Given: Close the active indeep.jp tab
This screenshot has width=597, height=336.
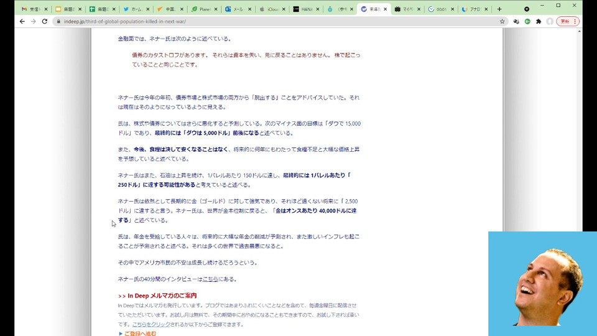Looking at the screenshot, I should point(386,9).
